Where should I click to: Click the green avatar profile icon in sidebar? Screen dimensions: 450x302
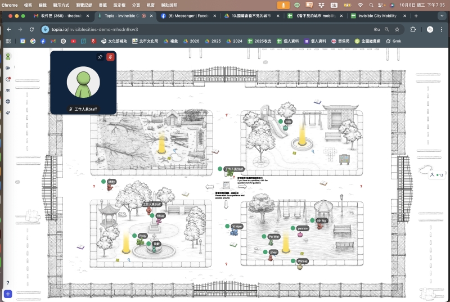pyautogui.click(x=8, y=57)
